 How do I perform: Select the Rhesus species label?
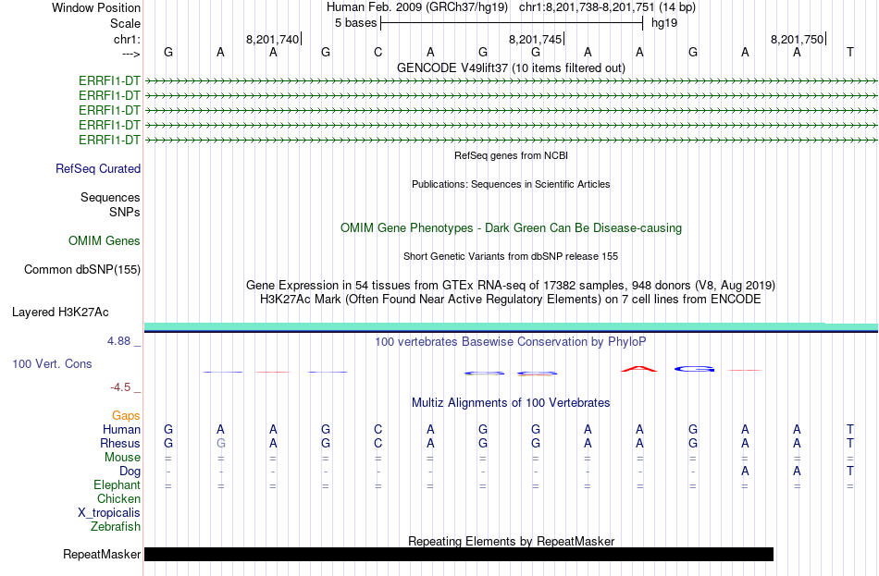(x=120, y=443)
